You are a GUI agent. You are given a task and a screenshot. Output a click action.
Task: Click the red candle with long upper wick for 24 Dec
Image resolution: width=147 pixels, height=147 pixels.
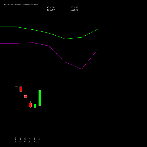pos(21,89)
